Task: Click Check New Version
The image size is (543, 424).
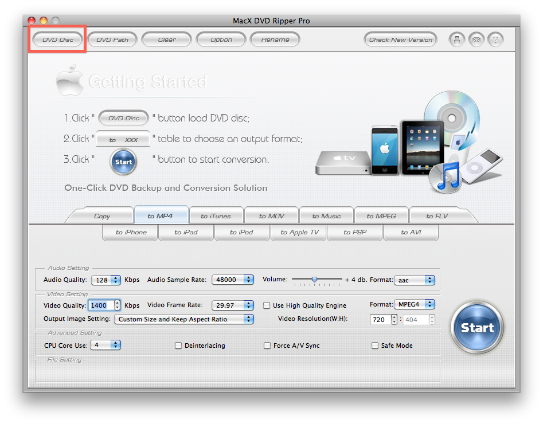Action: pos(401,40)
